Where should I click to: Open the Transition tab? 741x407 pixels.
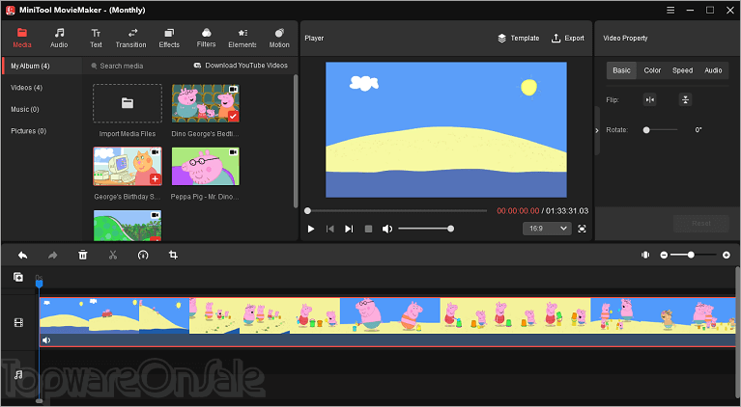(130, 39)
